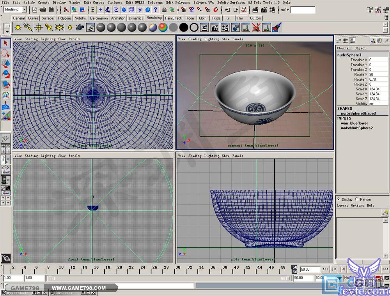Open the Object menu in Channel Box
Screen dimensions: 390x296
click(360, 48)
